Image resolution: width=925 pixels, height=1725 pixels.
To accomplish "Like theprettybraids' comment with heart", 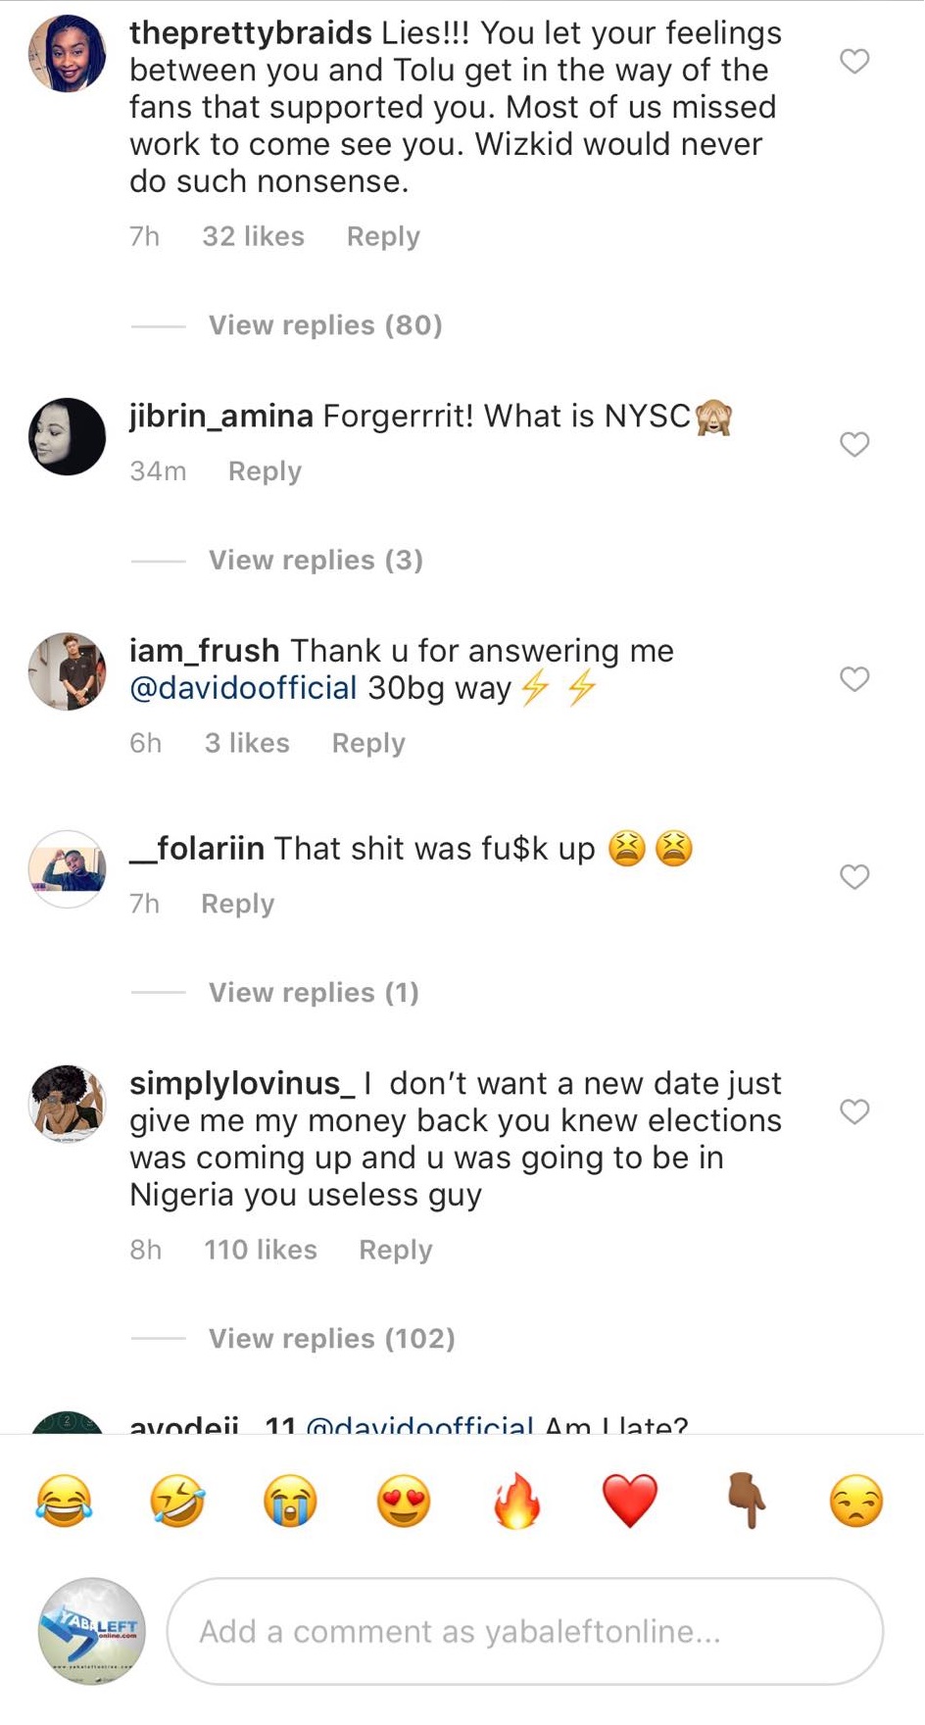I will [854, 62].
